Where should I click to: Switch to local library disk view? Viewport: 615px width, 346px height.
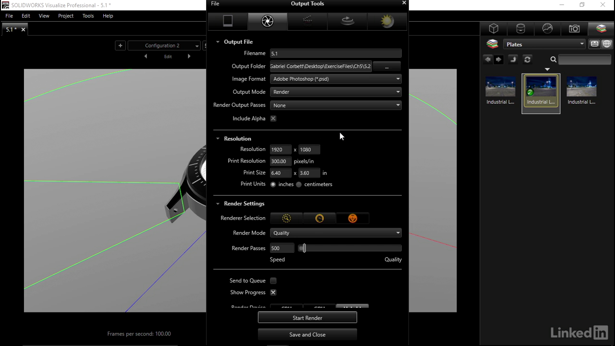(595, 44)
